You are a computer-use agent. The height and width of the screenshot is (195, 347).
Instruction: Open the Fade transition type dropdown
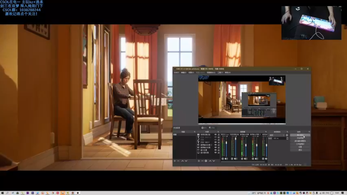coord(277,135)
